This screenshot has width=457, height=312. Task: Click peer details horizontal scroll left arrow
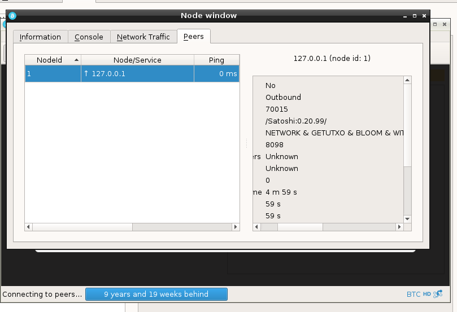click(x=256, y=227)
